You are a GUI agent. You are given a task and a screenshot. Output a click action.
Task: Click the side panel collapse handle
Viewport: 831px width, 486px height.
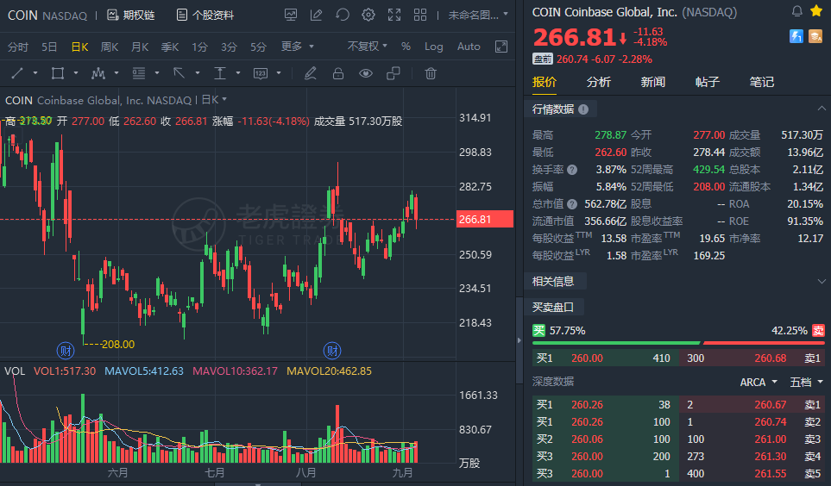(x=519, y=340)
